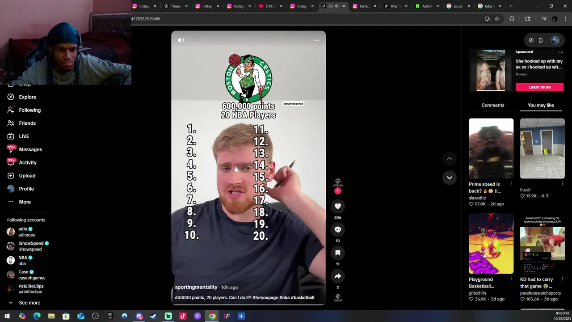Switch to the You may like tab
This screenshot has width=572, height=322.
[x=541, y=105]
